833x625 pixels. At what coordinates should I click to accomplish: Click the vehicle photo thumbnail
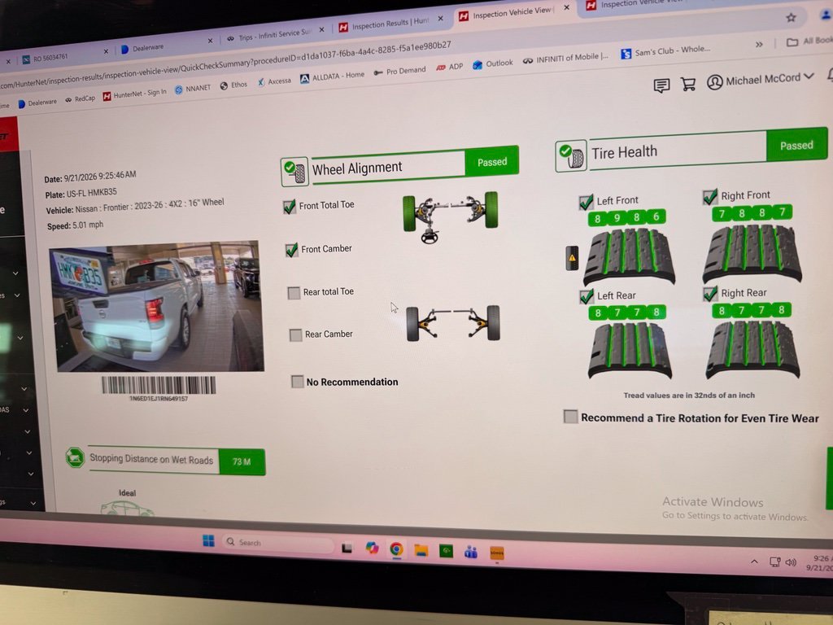pos(157,307)
